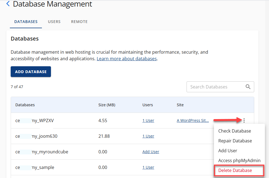The height and width of the screenshot is (178, 269).
Task: Select Delete Database from the menu
Action: coord(235,170)
